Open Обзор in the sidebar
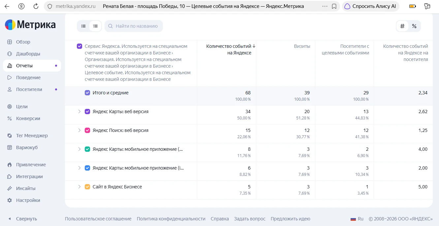 coord(23,42)
